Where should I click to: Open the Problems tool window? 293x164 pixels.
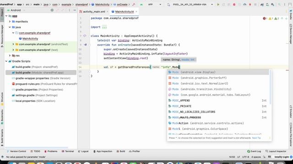click(x=51, y=151)
